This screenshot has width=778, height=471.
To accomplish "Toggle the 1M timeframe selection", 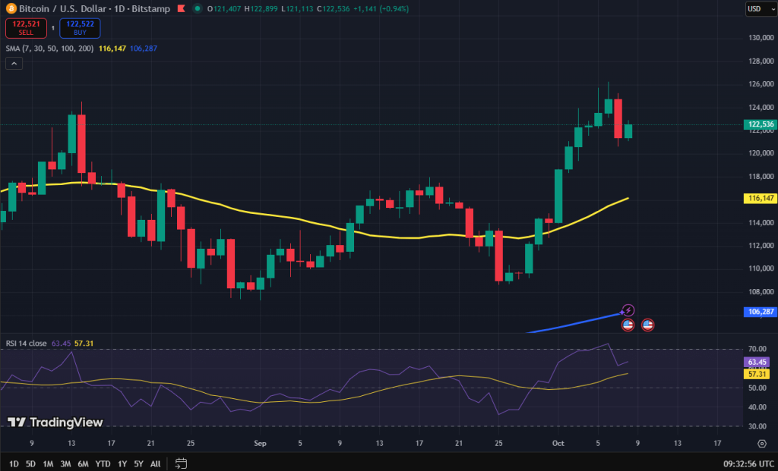I will (x=47, y=463).
